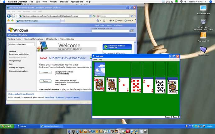Click the IE Forward arrow button
The height and width of the screenshot is (134, 215).
(13, 16)
